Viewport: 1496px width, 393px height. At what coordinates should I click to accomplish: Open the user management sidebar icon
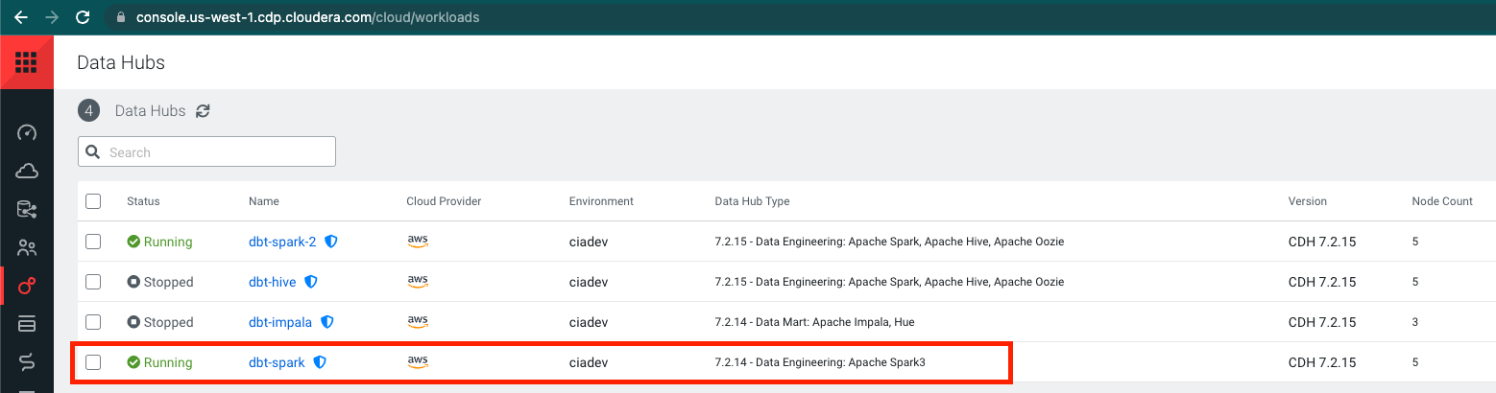tap(27, 248)
